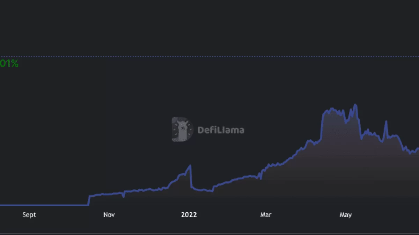The height and width of the screenshot is (235, 419).
Task: Select the May label on the time axis
Action: [x=345, y=215]
